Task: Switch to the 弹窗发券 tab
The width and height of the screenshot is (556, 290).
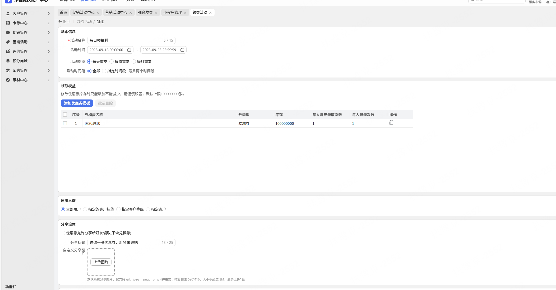Action: click(145, 12)
